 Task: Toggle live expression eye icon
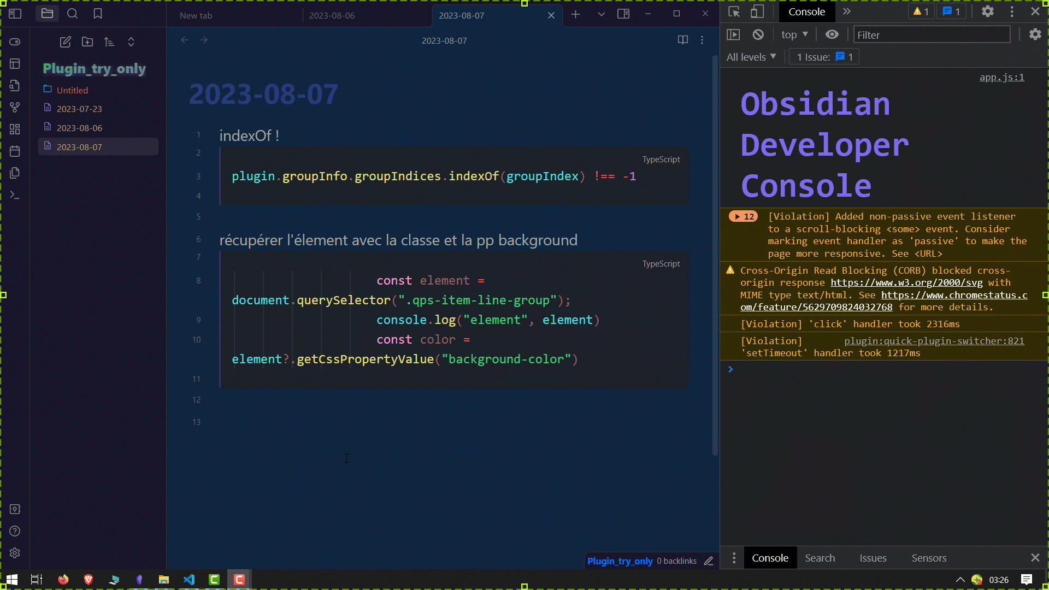[x=832, y=34]
